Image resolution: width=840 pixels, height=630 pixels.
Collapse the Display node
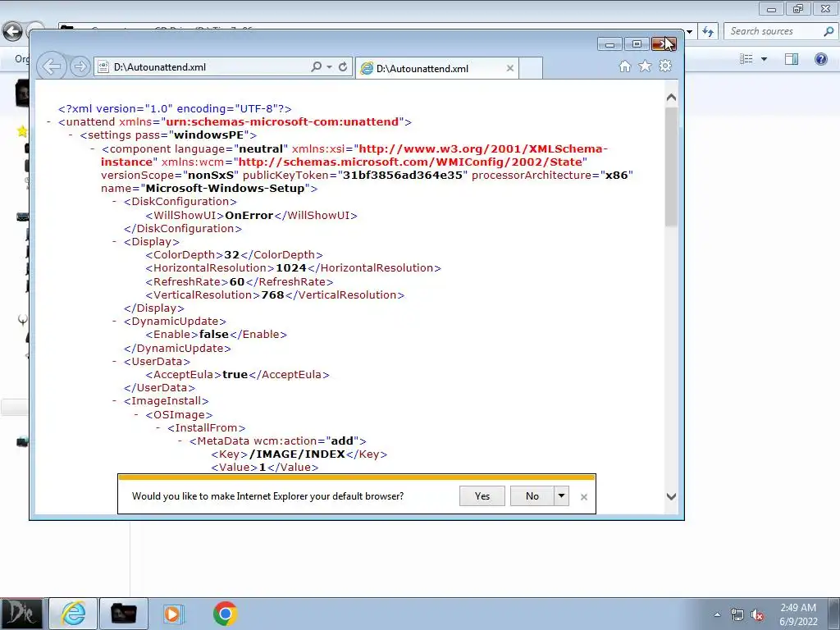pyautogui.click(x=115, y=242)
